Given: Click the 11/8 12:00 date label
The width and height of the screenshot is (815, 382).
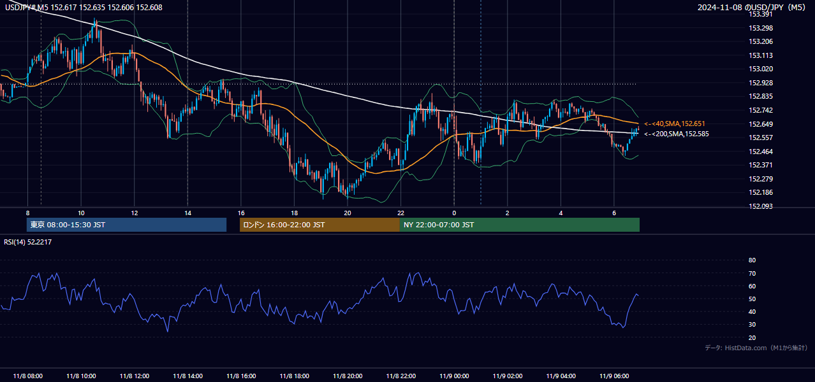Looking at the screenshot, I should [135, 376].
